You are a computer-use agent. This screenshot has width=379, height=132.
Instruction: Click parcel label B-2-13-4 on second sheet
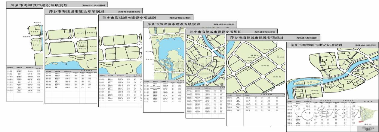click(82, 45)
